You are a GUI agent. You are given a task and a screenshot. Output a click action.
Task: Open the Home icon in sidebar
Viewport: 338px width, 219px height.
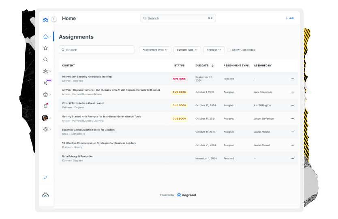pos(45,36)
